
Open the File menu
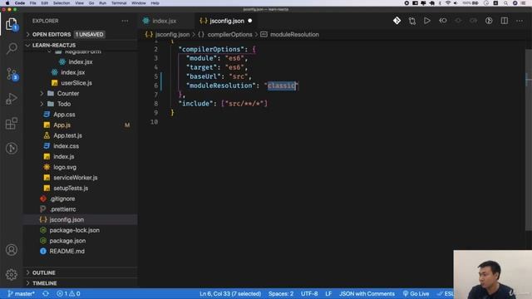[33, 3]
